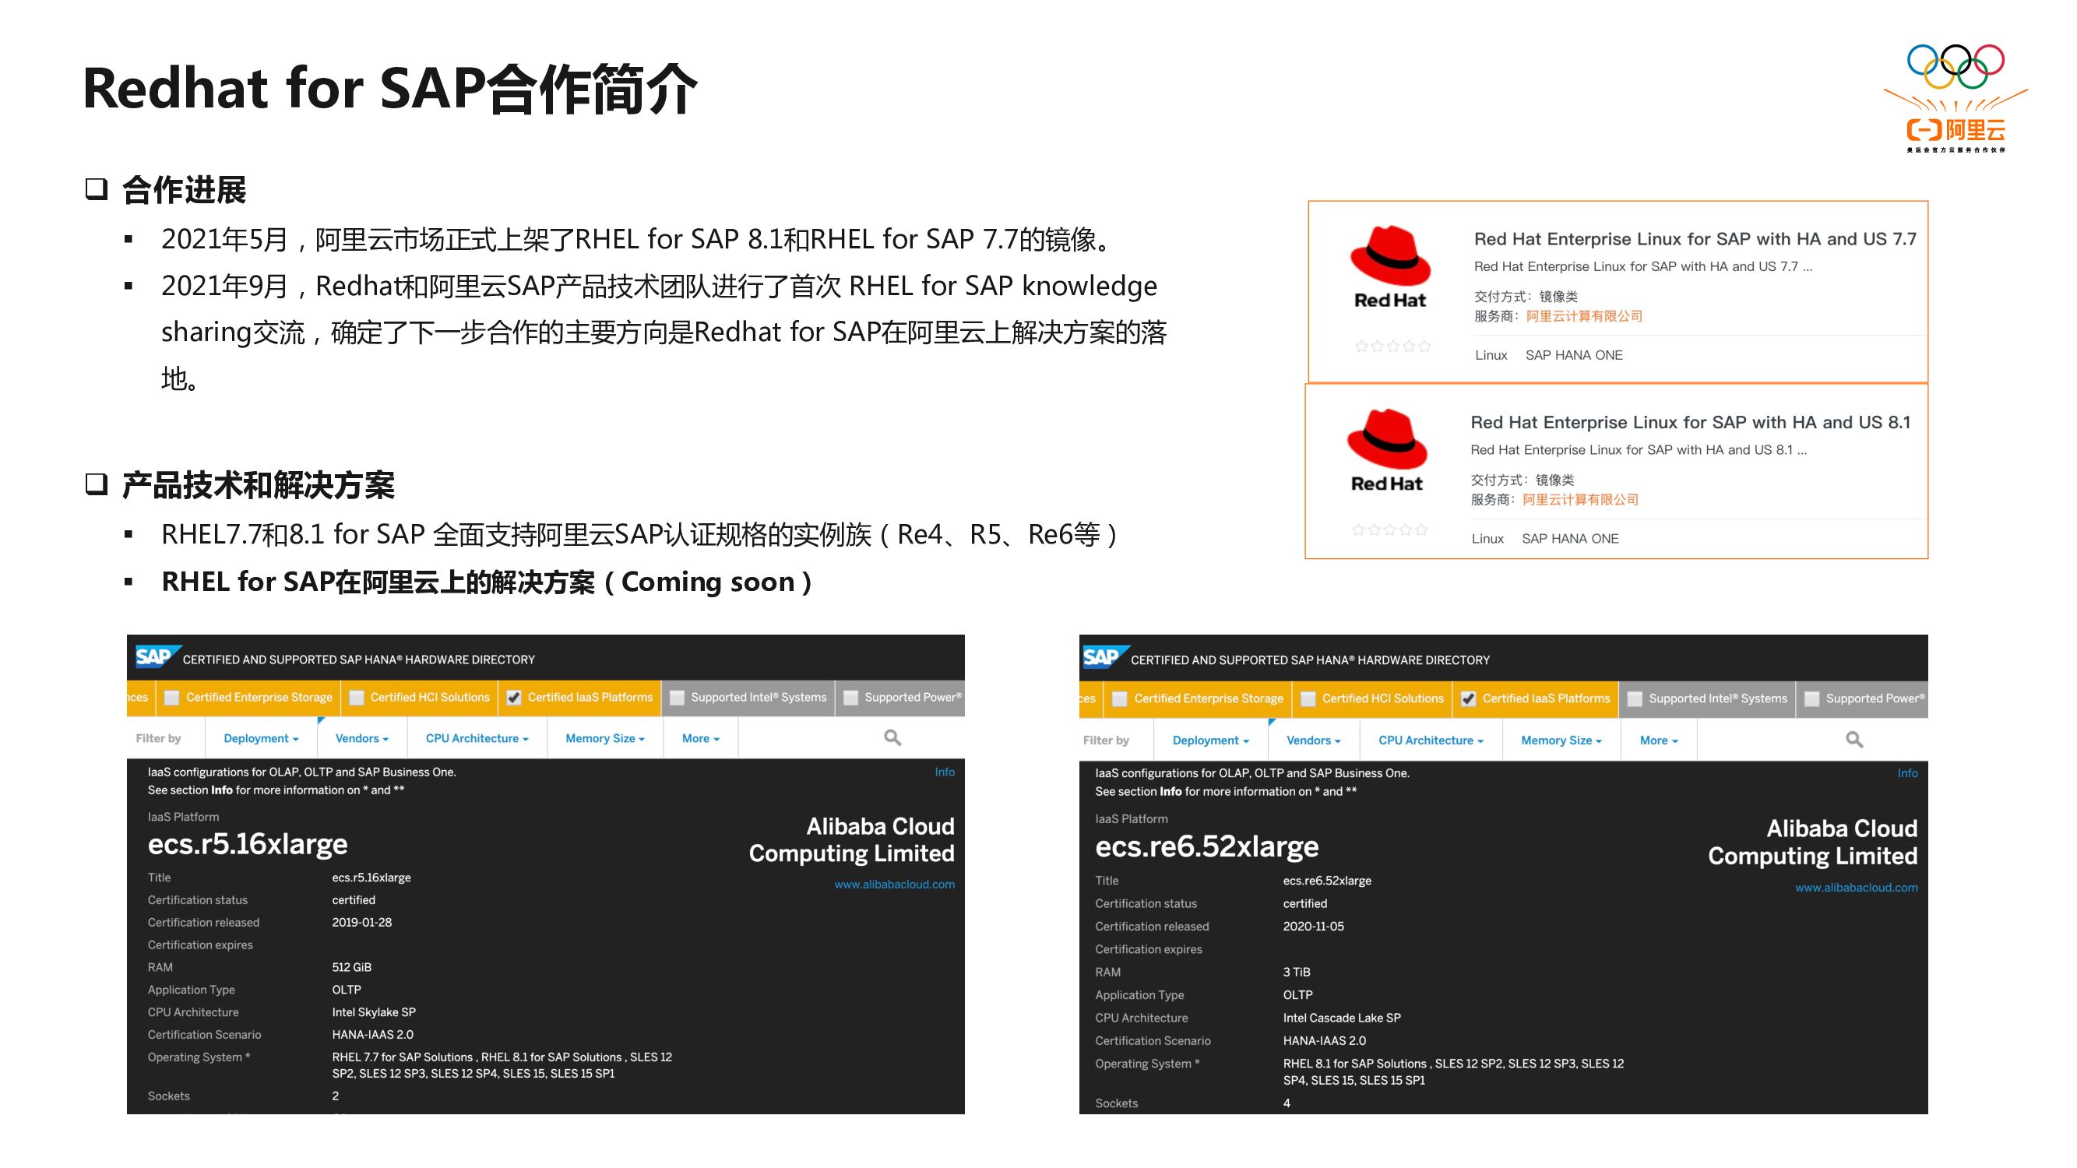Open More filter menu in left panel
Viewport: 2077px width, 1168px height.
(x=700, y=738)
